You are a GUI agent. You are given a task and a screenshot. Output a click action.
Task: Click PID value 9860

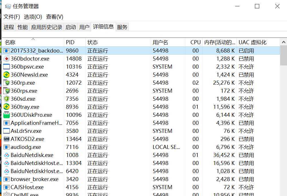(x=72, y=51)
